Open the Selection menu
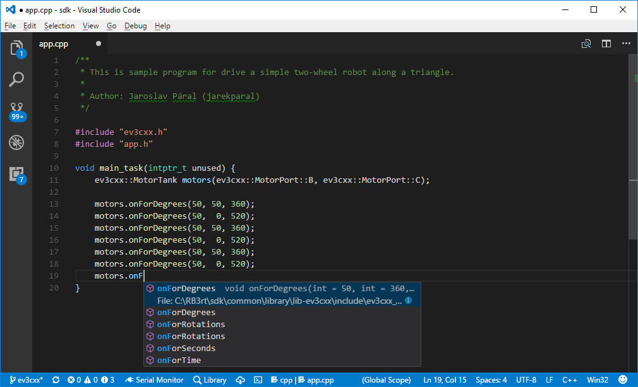Image resolution: width=638 pixels, height=387 pixels. (59, 26)
